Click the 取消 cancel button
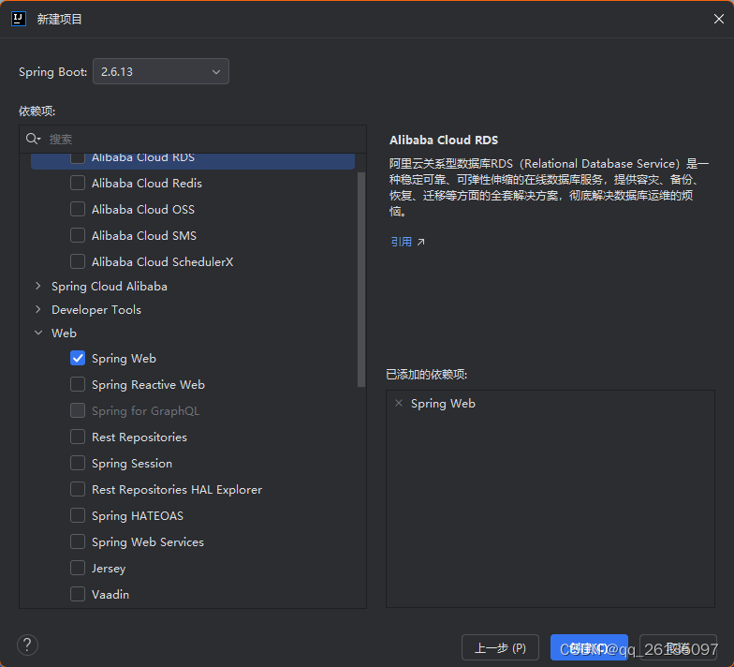 coord(678,647)
